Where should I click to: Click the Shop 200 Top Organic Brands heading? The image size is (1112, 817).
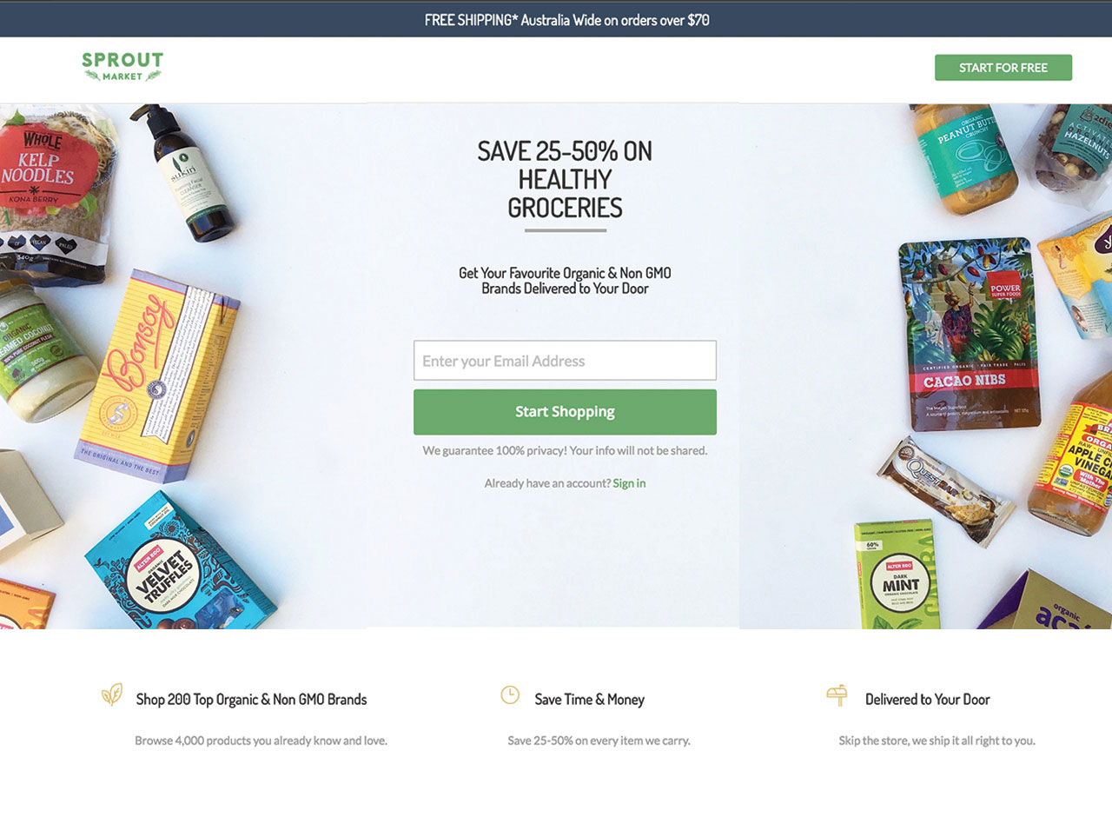(252, 700)
